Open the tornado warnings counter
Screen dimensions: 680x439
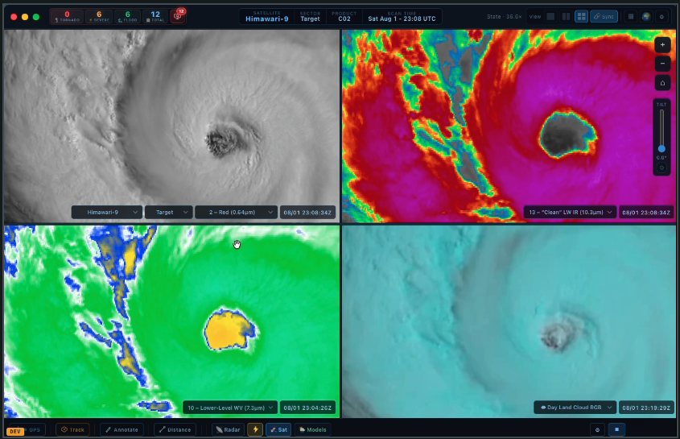67,16
